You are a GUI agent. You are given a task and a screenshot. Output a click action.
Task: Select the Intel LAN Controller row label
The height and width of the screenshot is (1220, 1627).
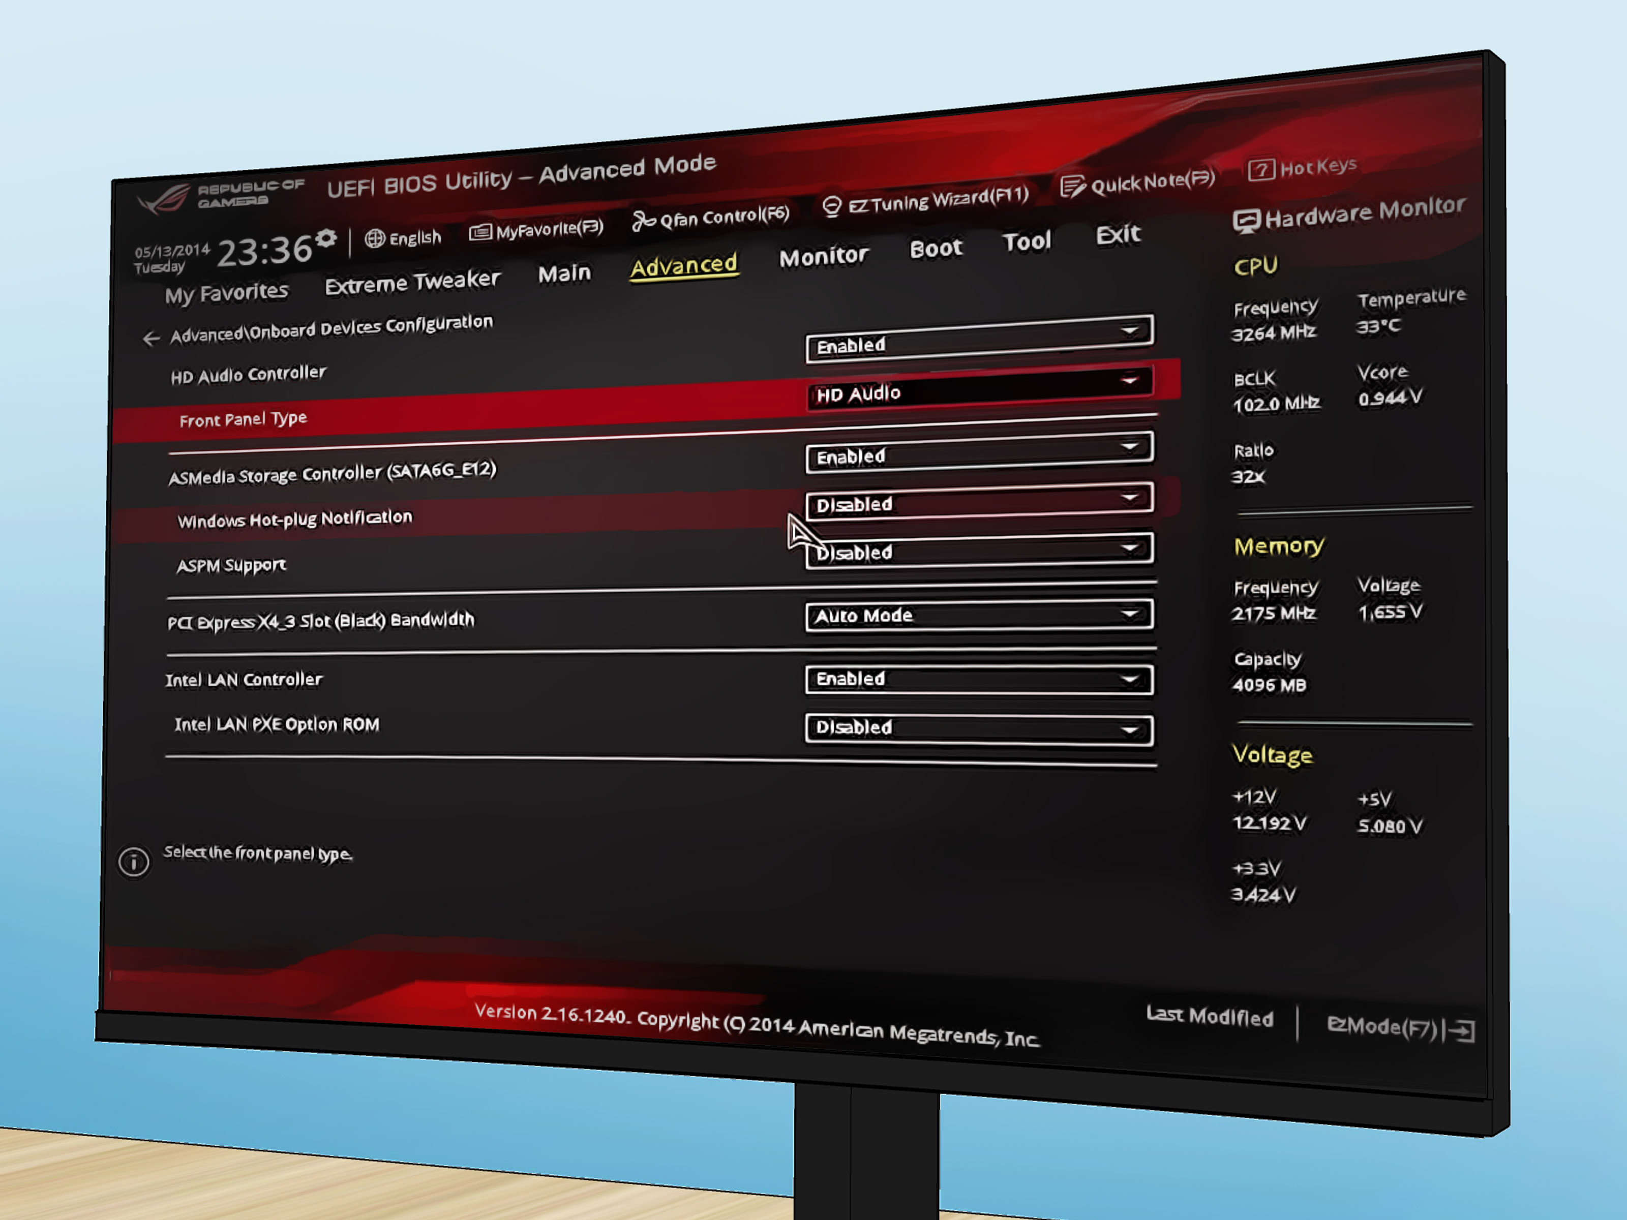pos(244,680)
